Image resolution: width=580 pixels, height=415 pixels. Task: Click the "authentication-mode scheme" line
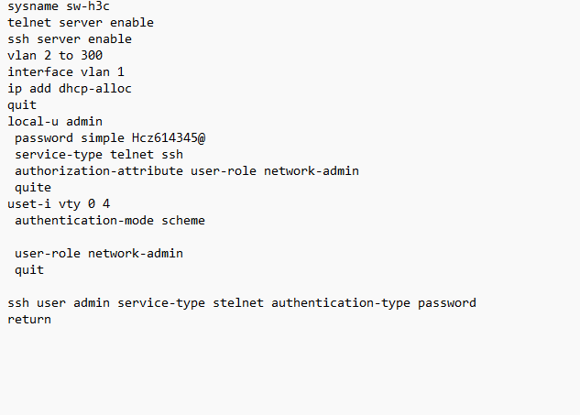click(110, 221)
